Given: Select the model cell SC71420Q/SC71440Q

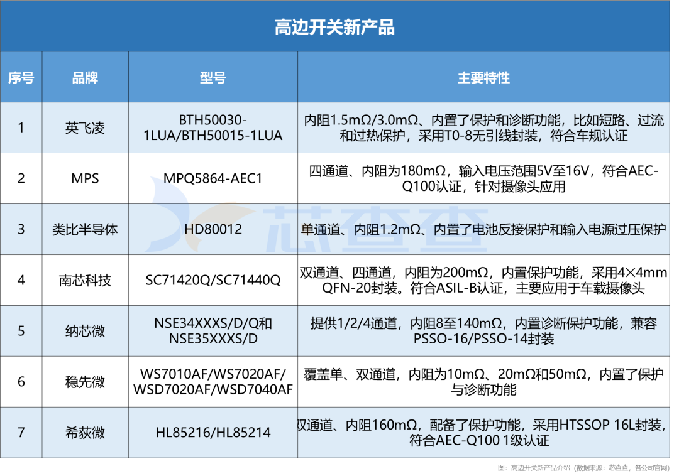Looking at the screenshot, I should click(x=213, y=280).
